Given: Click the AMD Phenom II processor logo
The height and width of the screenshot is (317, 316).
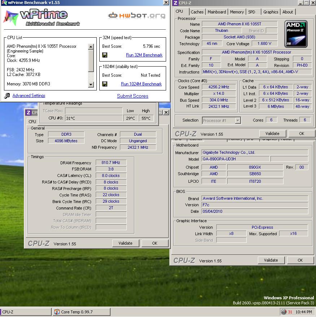Looking at the screenshot, I should pyautogui.click(x=296, y=34).
